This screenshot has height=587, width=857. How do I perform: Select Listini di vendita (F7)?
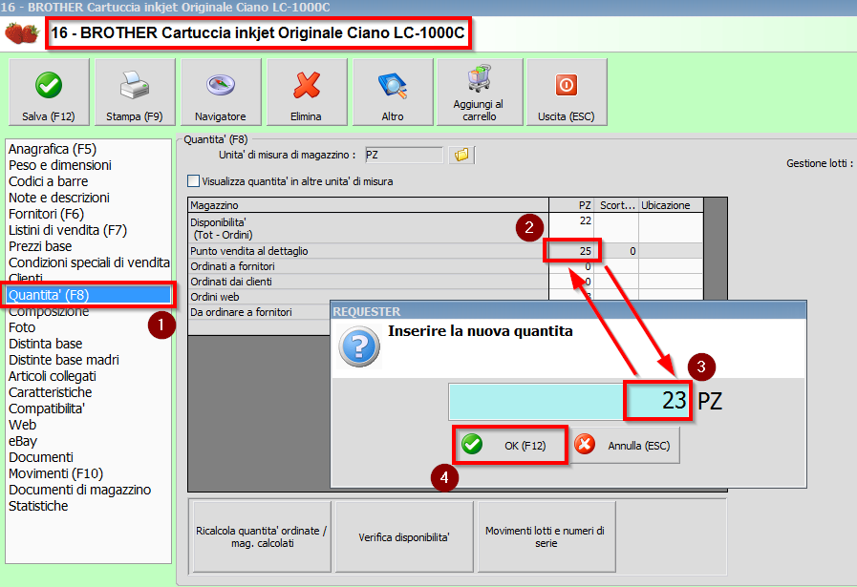pyautogui.click(x=68, y=230)
